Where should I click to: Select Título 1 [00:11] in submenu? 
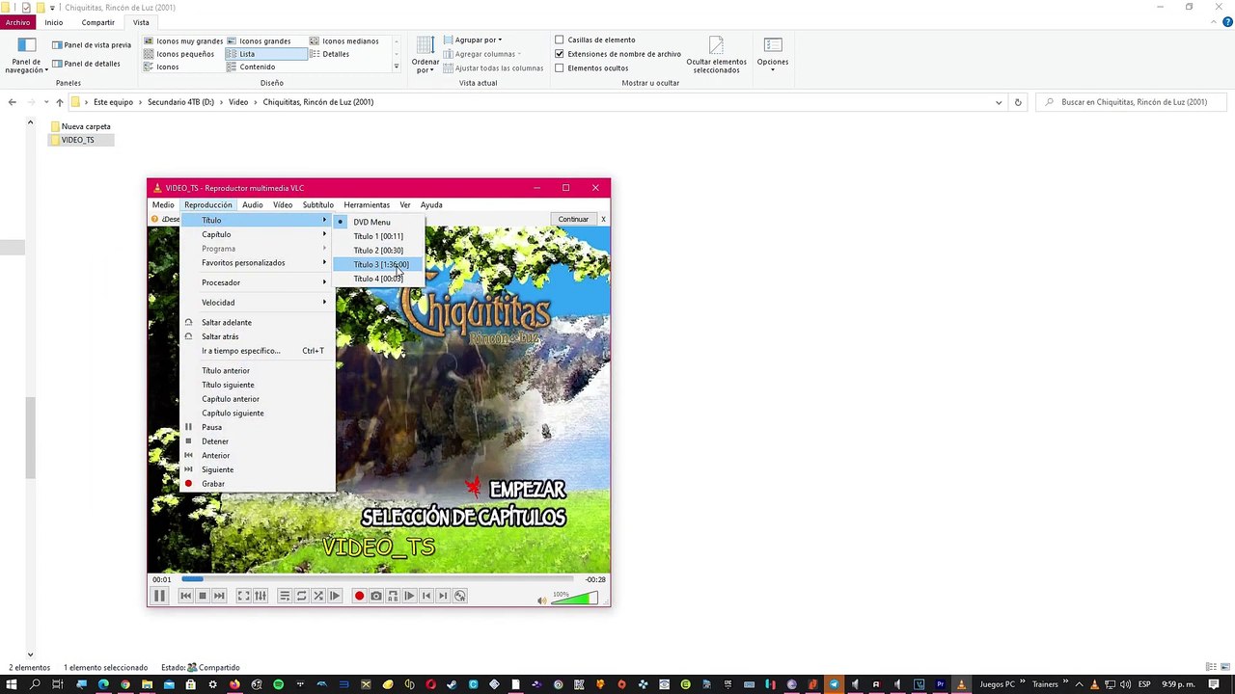pos(378,236)
